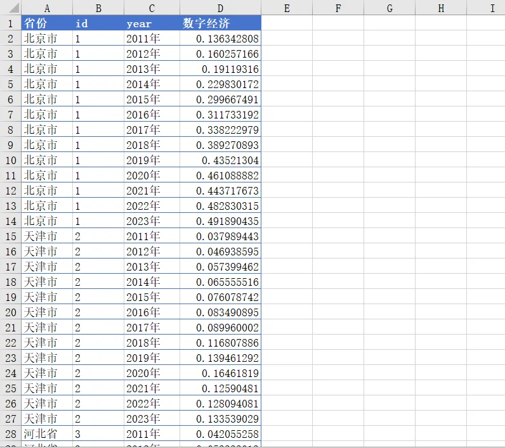Click the 北京市 cell in row 2
This screenshot has height=448, width=505.
click(x=47, y=39)
